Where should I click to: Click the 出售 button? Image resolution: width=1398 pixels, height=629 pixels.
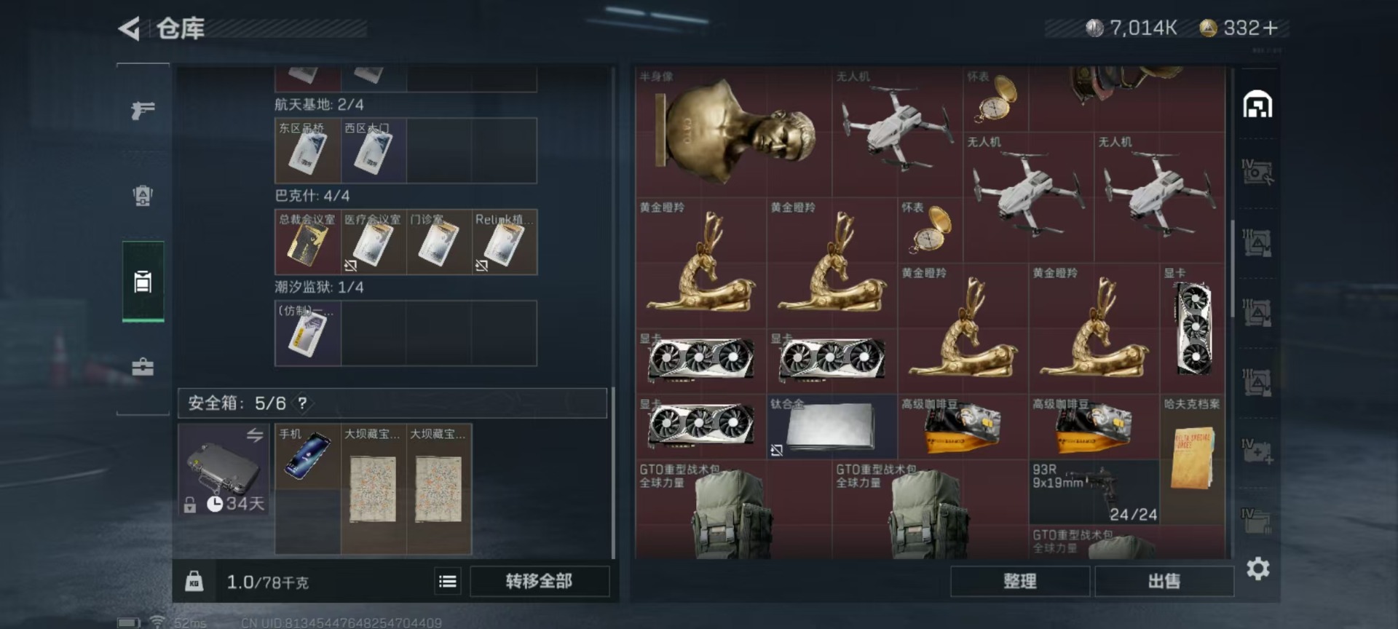tap(1164, 581)
